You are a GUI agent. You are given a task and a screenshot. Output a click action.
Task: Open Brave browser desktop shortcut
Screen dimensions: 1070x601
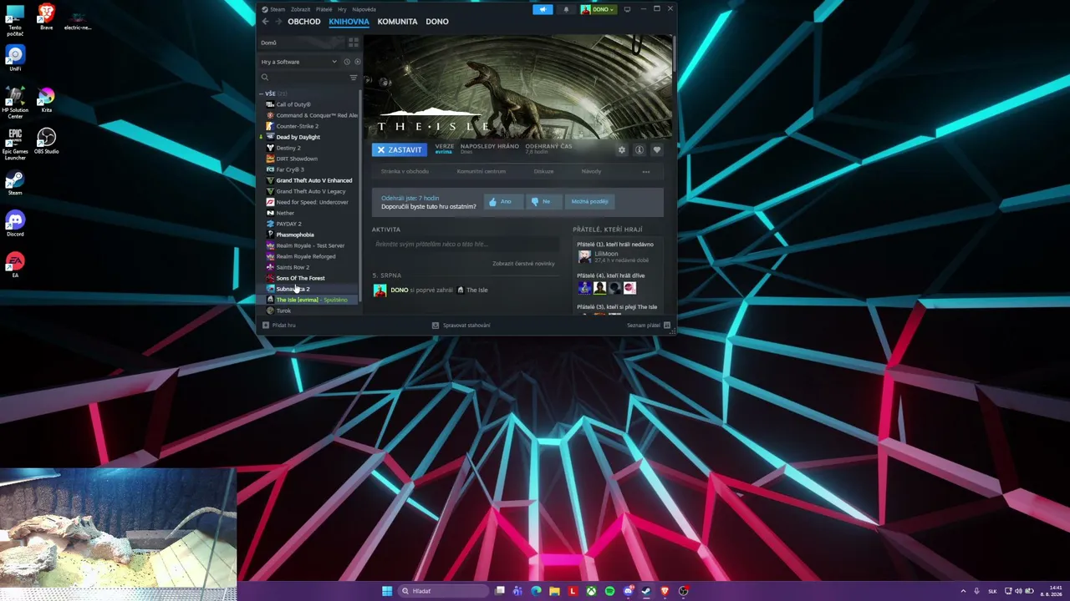coord(46,17)
